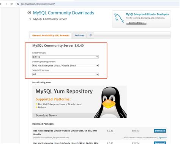Screen dimensions: 180x144
Task: Click the circular download icon beside the MySQL Community Downloads title
Action: tap(29, 13)
